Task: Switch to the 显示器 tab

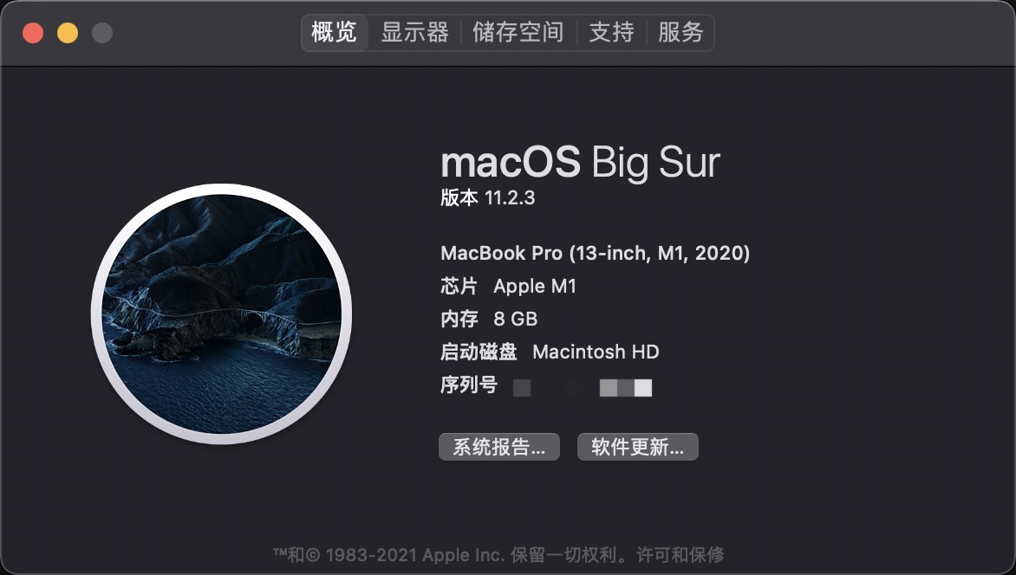Action: (x=414, y=32)
